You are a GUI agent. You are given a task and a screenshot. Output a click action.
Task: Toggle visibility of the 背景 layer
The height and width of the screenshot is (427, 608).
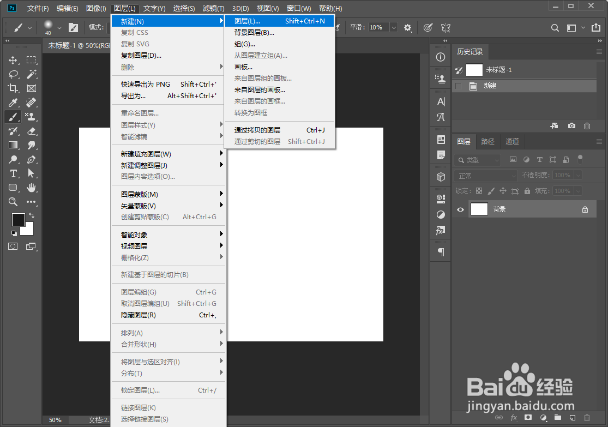tap(460, 209)
